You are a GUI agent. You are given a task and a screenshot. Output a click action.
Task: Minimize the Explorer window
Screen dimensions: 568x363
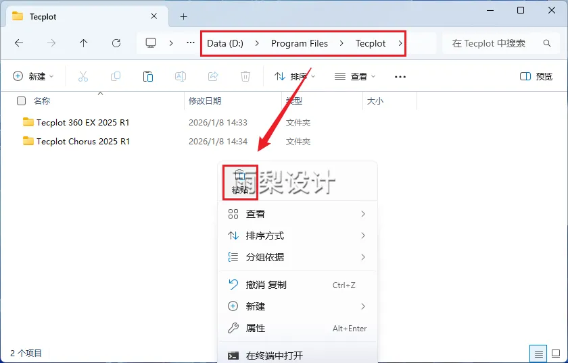490,11
